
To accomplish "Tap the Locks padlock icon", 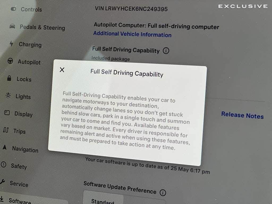I will pyautogui.click(x=9, y=78).
